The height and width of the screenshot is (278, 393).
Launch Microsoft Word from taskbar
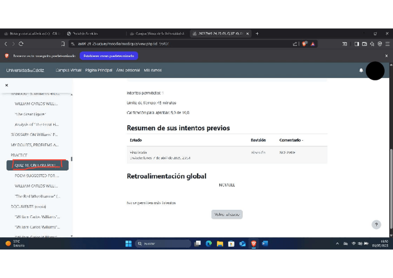pos(265,244)
